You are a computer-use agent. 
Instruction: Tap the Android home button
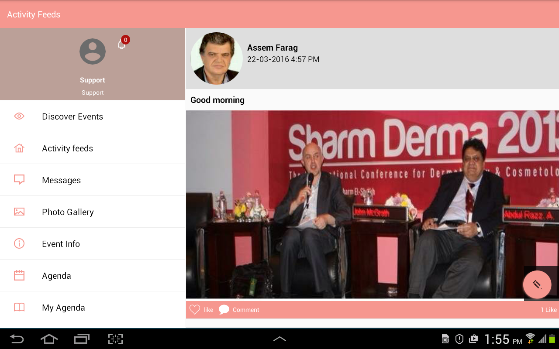coord(49,339)
